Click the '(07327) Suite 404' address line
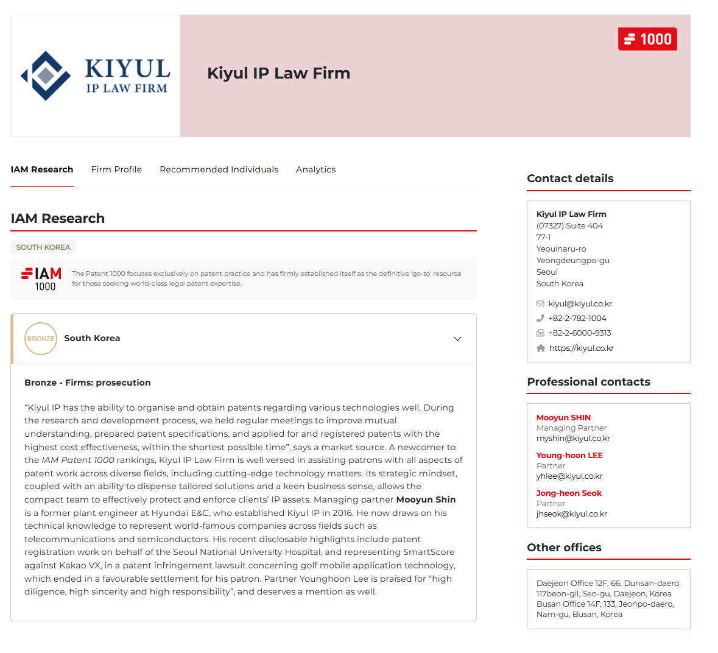Viewport: 718px width, 653px height. [569, 226]
